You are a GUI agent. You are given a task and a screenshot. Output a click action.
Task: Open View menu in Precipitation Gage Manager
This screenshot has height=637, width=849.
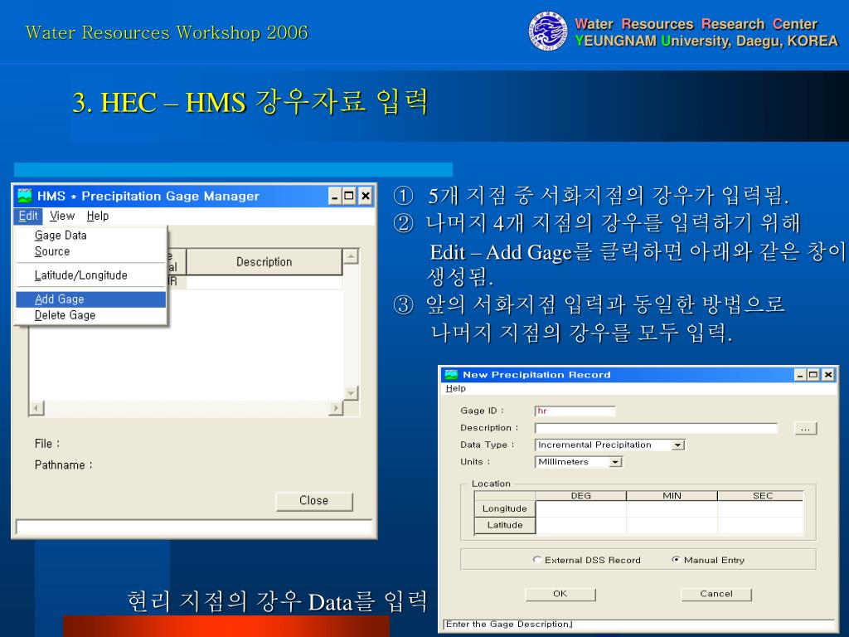tap(61, 216)
